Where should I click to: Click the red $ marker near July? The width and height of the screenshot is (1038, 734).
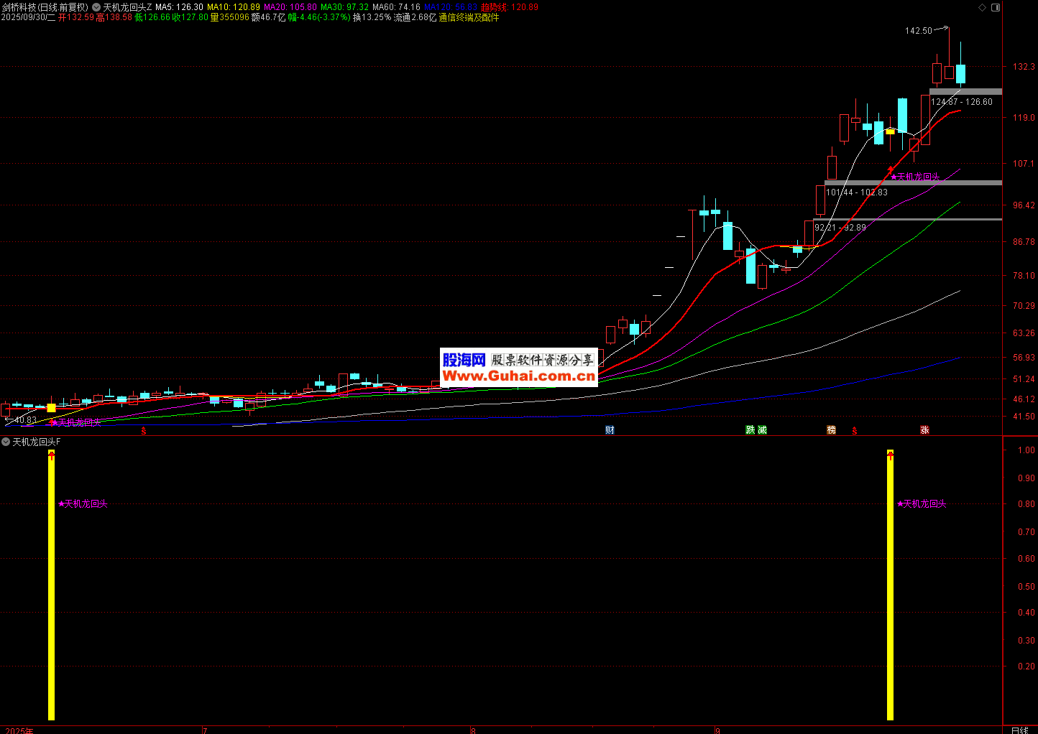[144, 431]
